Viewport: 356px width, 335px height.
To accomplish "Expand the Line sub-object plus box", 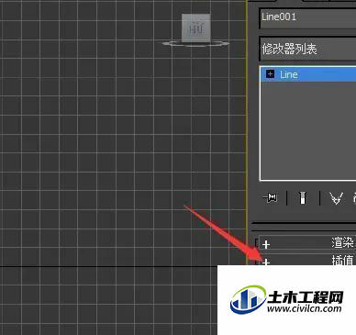I will click(x=270, y=74).
